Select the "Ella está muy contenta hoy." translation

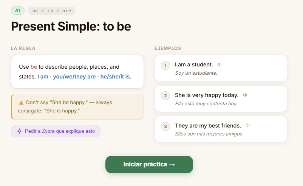[x=206, y=104]
